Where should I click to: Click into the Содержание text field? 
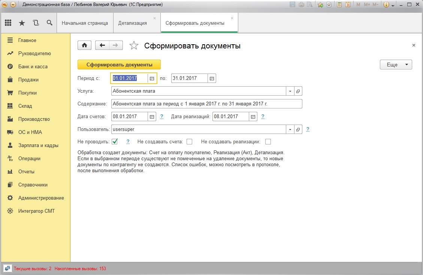click(207, 104)
